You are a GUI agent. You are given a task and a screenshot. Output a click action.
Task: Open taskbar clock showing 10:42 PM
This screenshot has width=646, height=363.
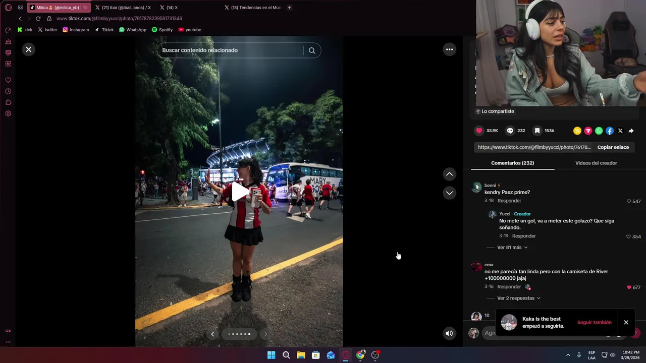(631, 355)
